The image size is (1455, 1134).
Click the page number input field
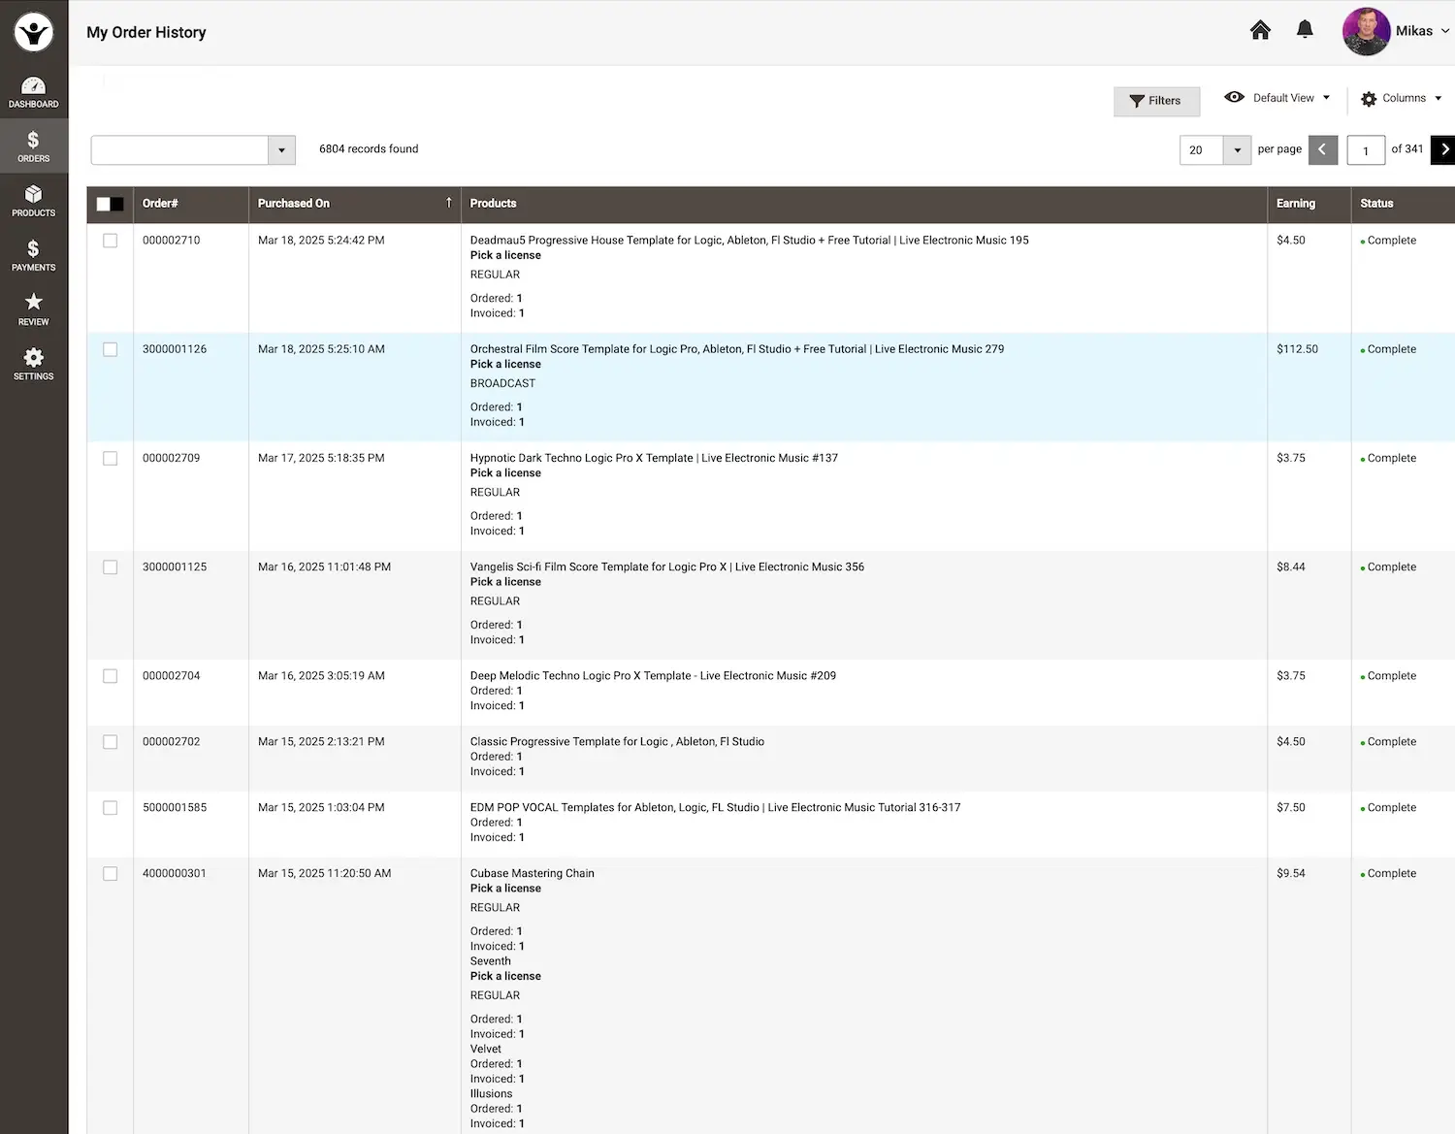[x=1366, y=150]
